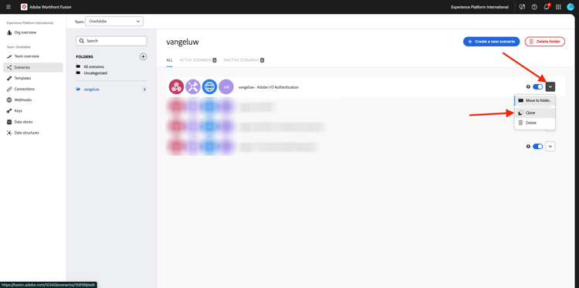Open Keys in the sidebar
579x288 pixels.
click(x=18, y=110)
